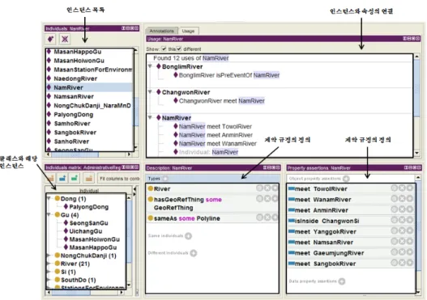The height and width of the screenshot is (300, 427).
Task: Click the green icon in Individuals matrix toolbar
Action: coord(75,178)
